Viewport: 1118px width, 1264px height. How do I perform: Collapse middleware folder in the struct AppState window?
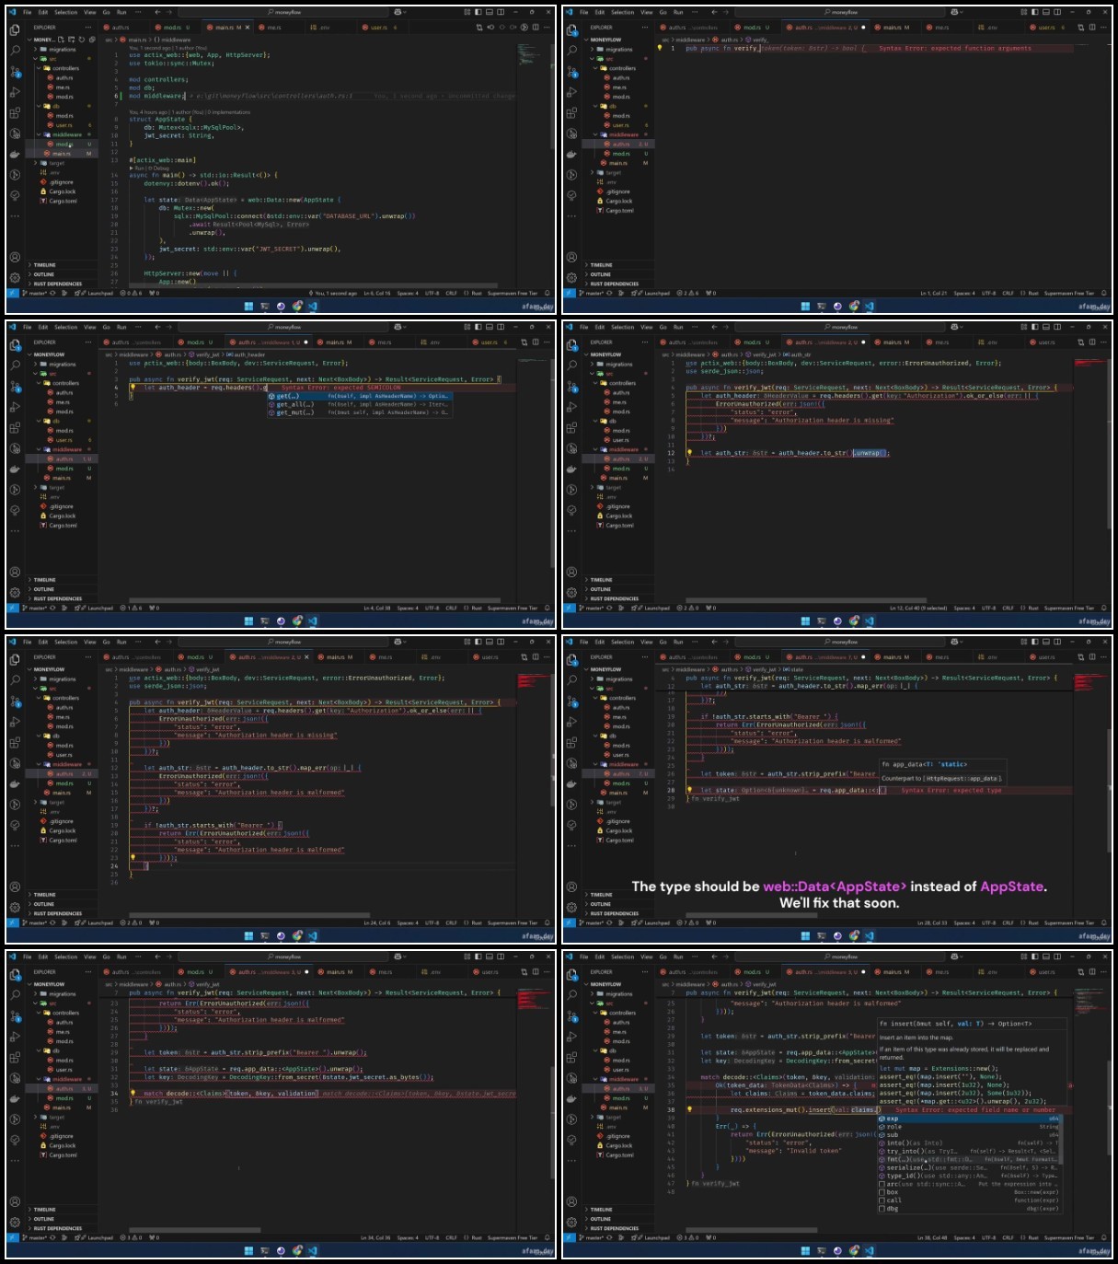[63, 134]
